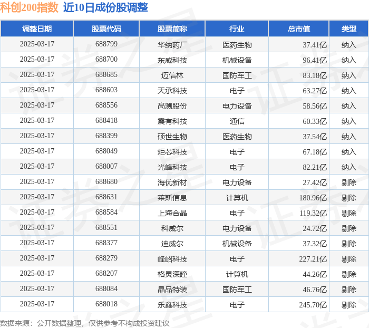Select stock code 688680
This screenshot has width=369, height=328.
point(106,182)
